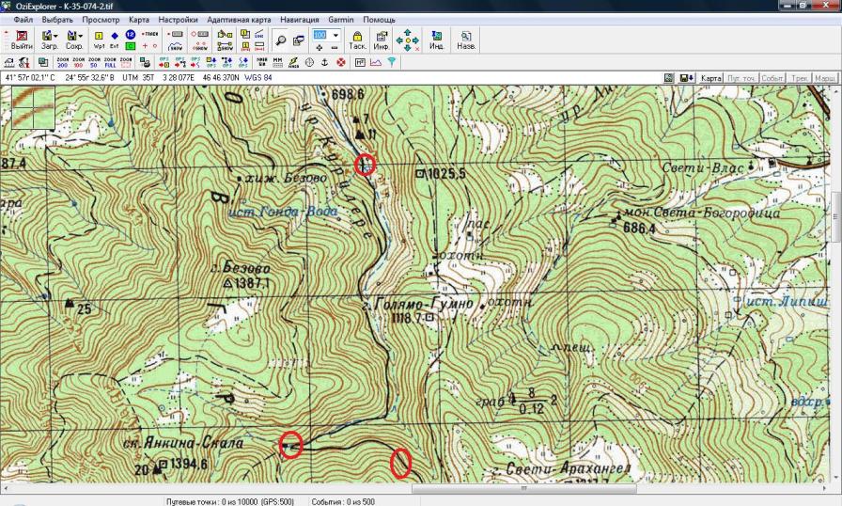Screen dimensions: 842x506
Task: Set map zoom to 200 percent
Action: coord(61,62)
